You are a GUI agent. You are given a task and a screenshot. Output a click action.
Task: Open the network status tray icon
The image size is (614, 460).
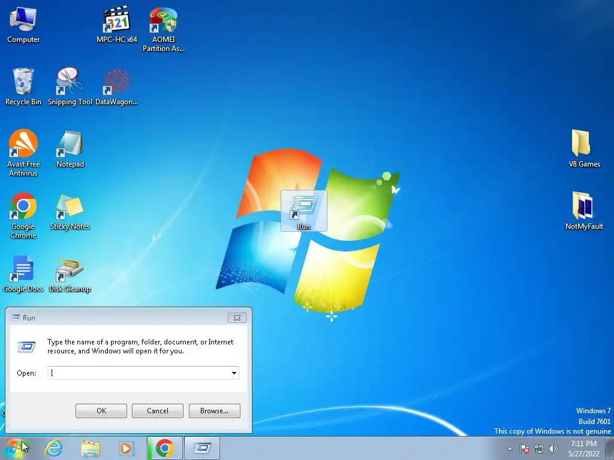tap(539, 449)
